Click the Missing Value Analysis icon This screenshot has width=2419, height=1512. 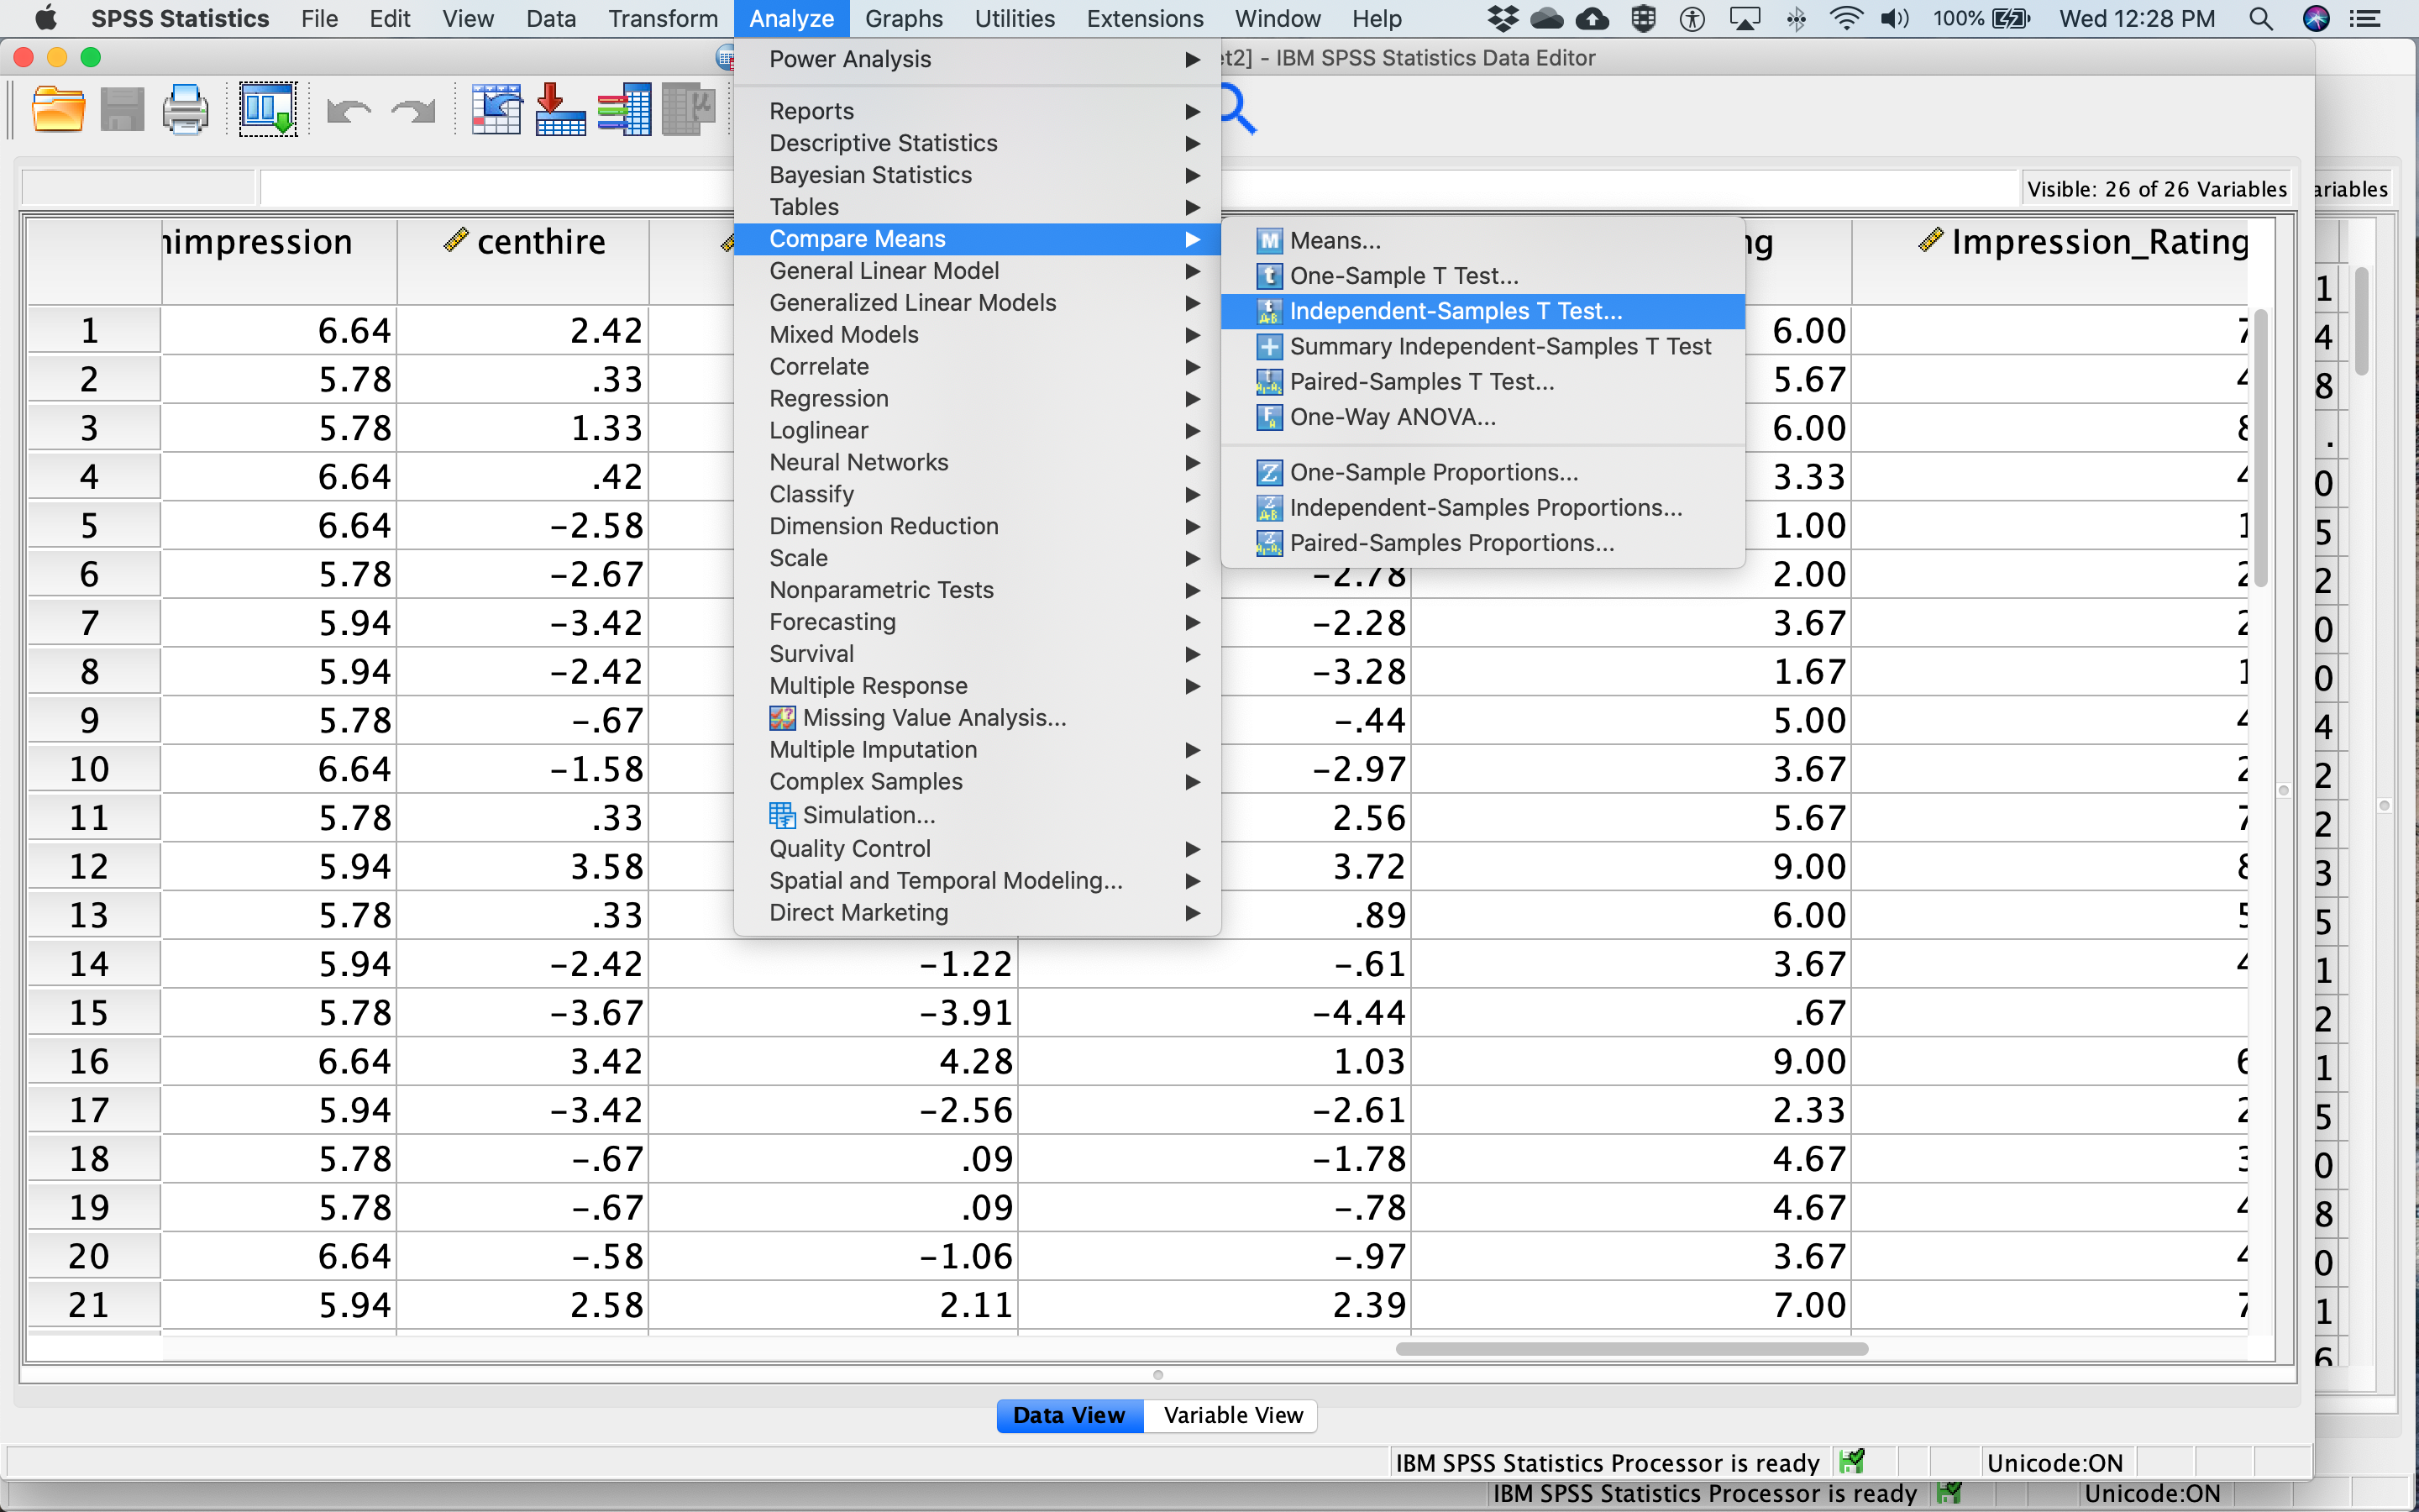783,718
